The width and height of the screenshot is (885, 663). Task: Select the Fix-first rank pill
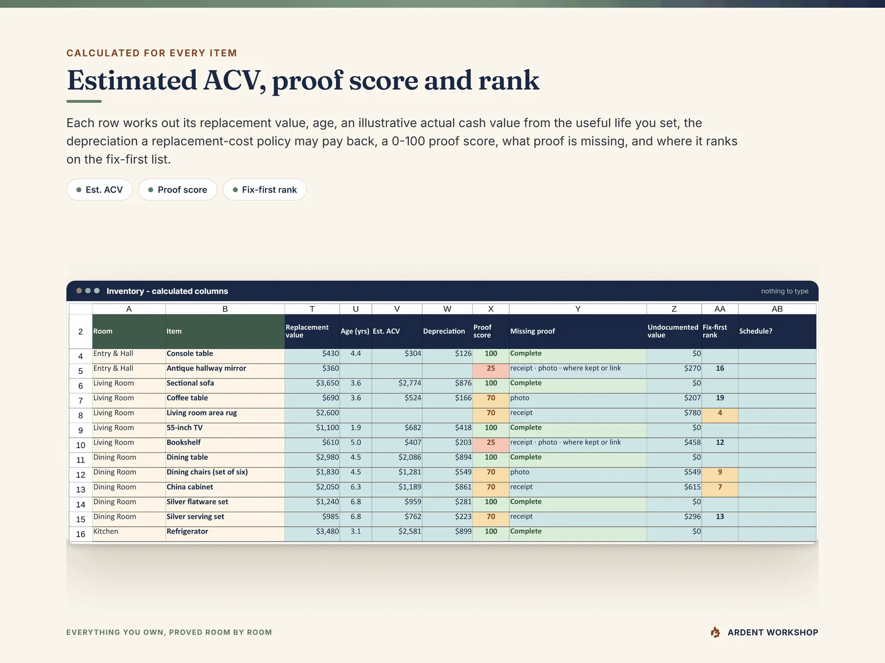coord(265,190)
